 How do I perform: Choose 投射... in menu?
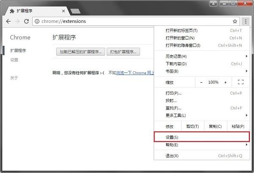click(x=202, y=100)
